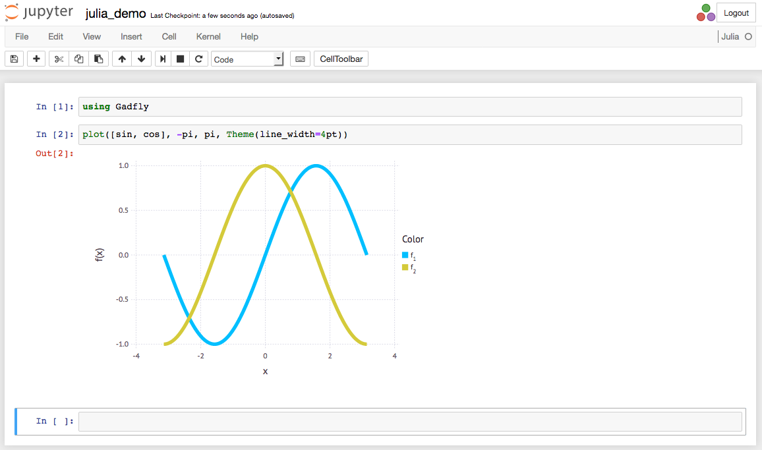Image resolution: width=762 pixels, height=450 pixels.
Task: Restart the kernel icon
Action: (x=198, y=59)
